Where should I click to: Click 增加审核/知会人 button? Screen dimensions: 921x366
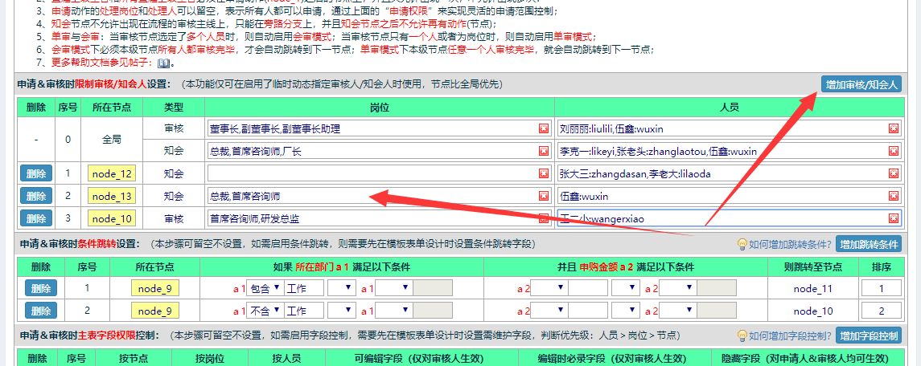pos(862,84)
